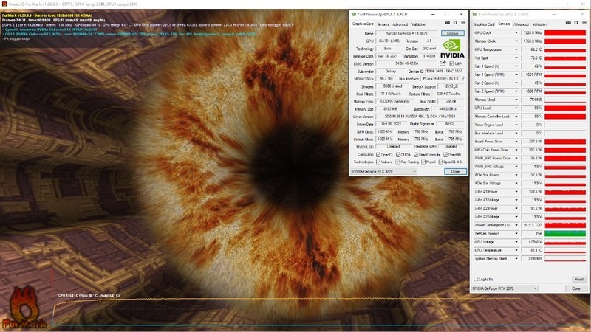
Task: Toggle the CUDA checkbox
Action: point(400,154)
